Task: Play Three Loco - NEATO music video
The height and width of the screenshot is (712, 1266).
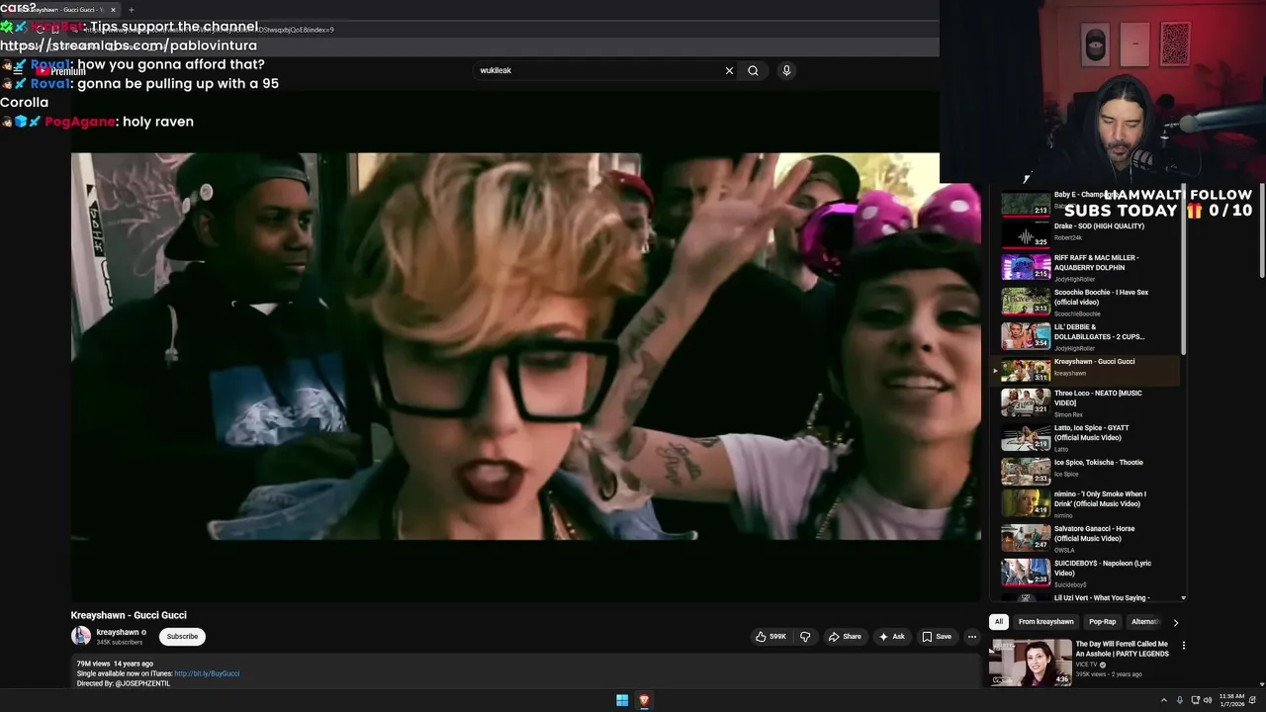Action: click(x=1087, y=402)
